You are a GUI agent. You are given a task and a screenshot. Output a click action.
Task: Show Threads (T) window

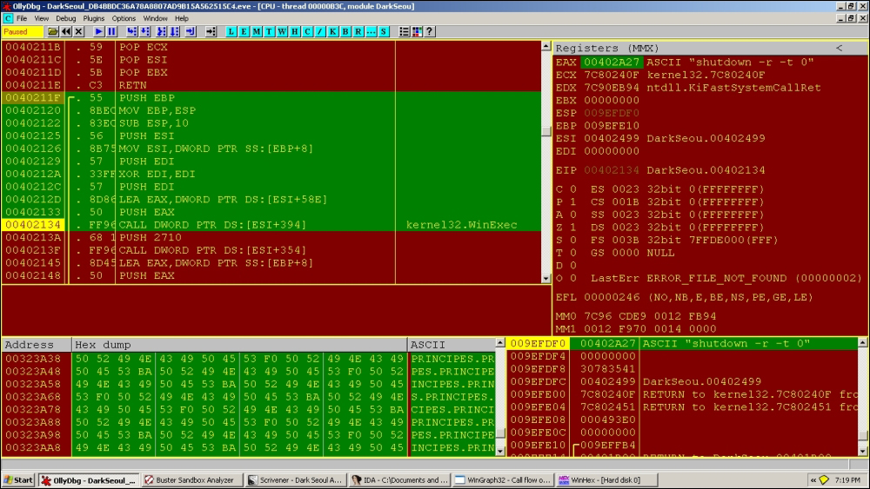click(270, 31)
